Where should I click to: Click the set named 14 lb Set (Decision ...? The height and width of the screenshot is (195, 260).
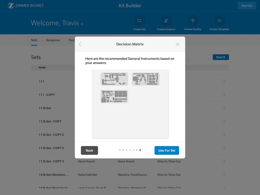53,175
